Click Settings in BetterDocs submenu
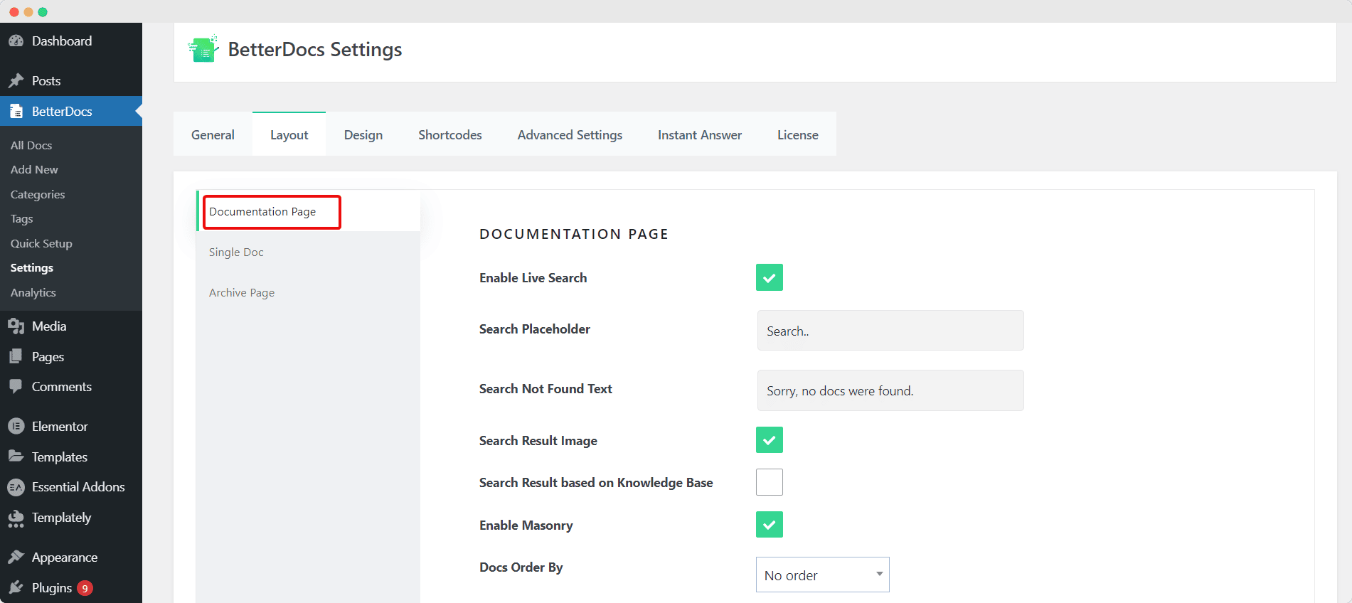This screenshot has width=1352, height=603. 32,267
